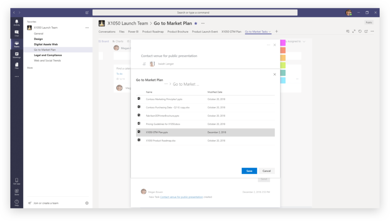
Task: Open Digital Assets Web channel
Action: point(46,44)
